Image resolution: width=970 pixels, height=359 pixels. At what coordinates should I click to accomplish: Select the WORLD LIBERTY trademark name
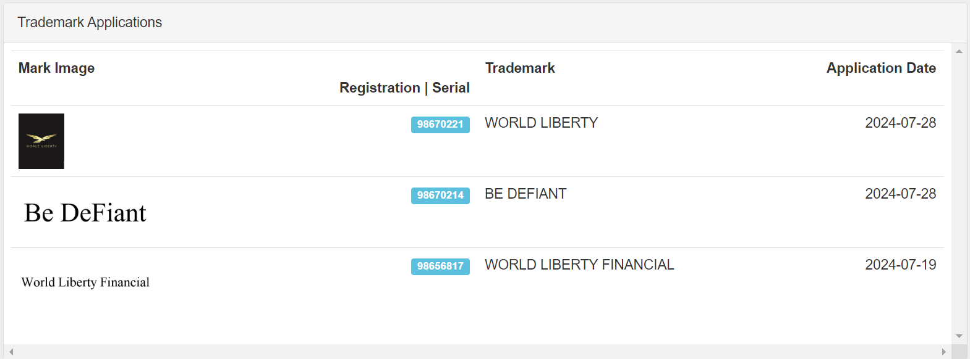tap(541, 123)
